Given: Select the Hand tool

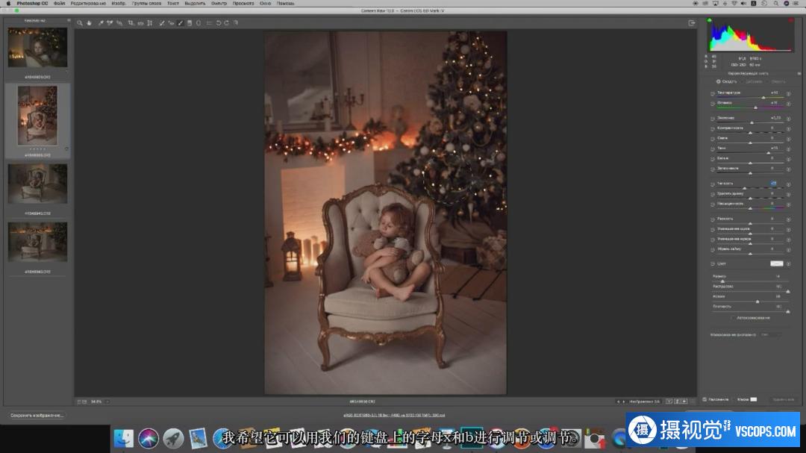Looking at the screenshot, I should (89, 23).
